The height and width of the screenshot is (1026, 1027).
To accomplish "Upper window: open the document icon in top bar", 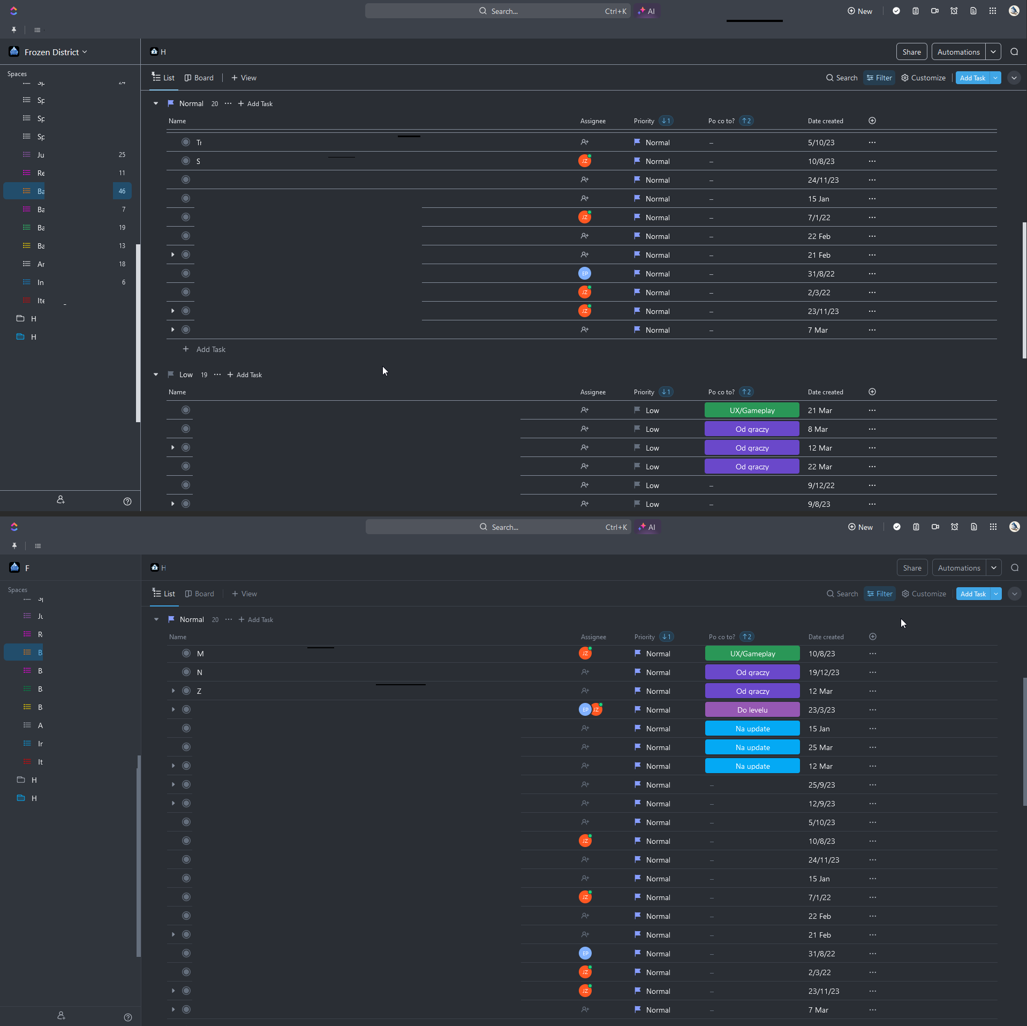I will pos(973,11).
